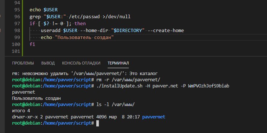Click the 'echo $USER' code line
This screenshot has height=133, width=267.
point(44,10)
